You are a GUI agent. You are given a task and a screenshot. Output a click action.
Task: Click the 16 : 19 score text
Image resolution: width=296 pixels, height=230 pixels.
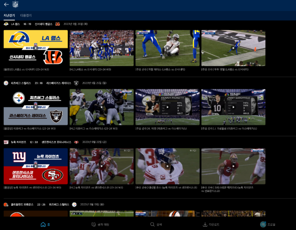click(x=27, y=24)
